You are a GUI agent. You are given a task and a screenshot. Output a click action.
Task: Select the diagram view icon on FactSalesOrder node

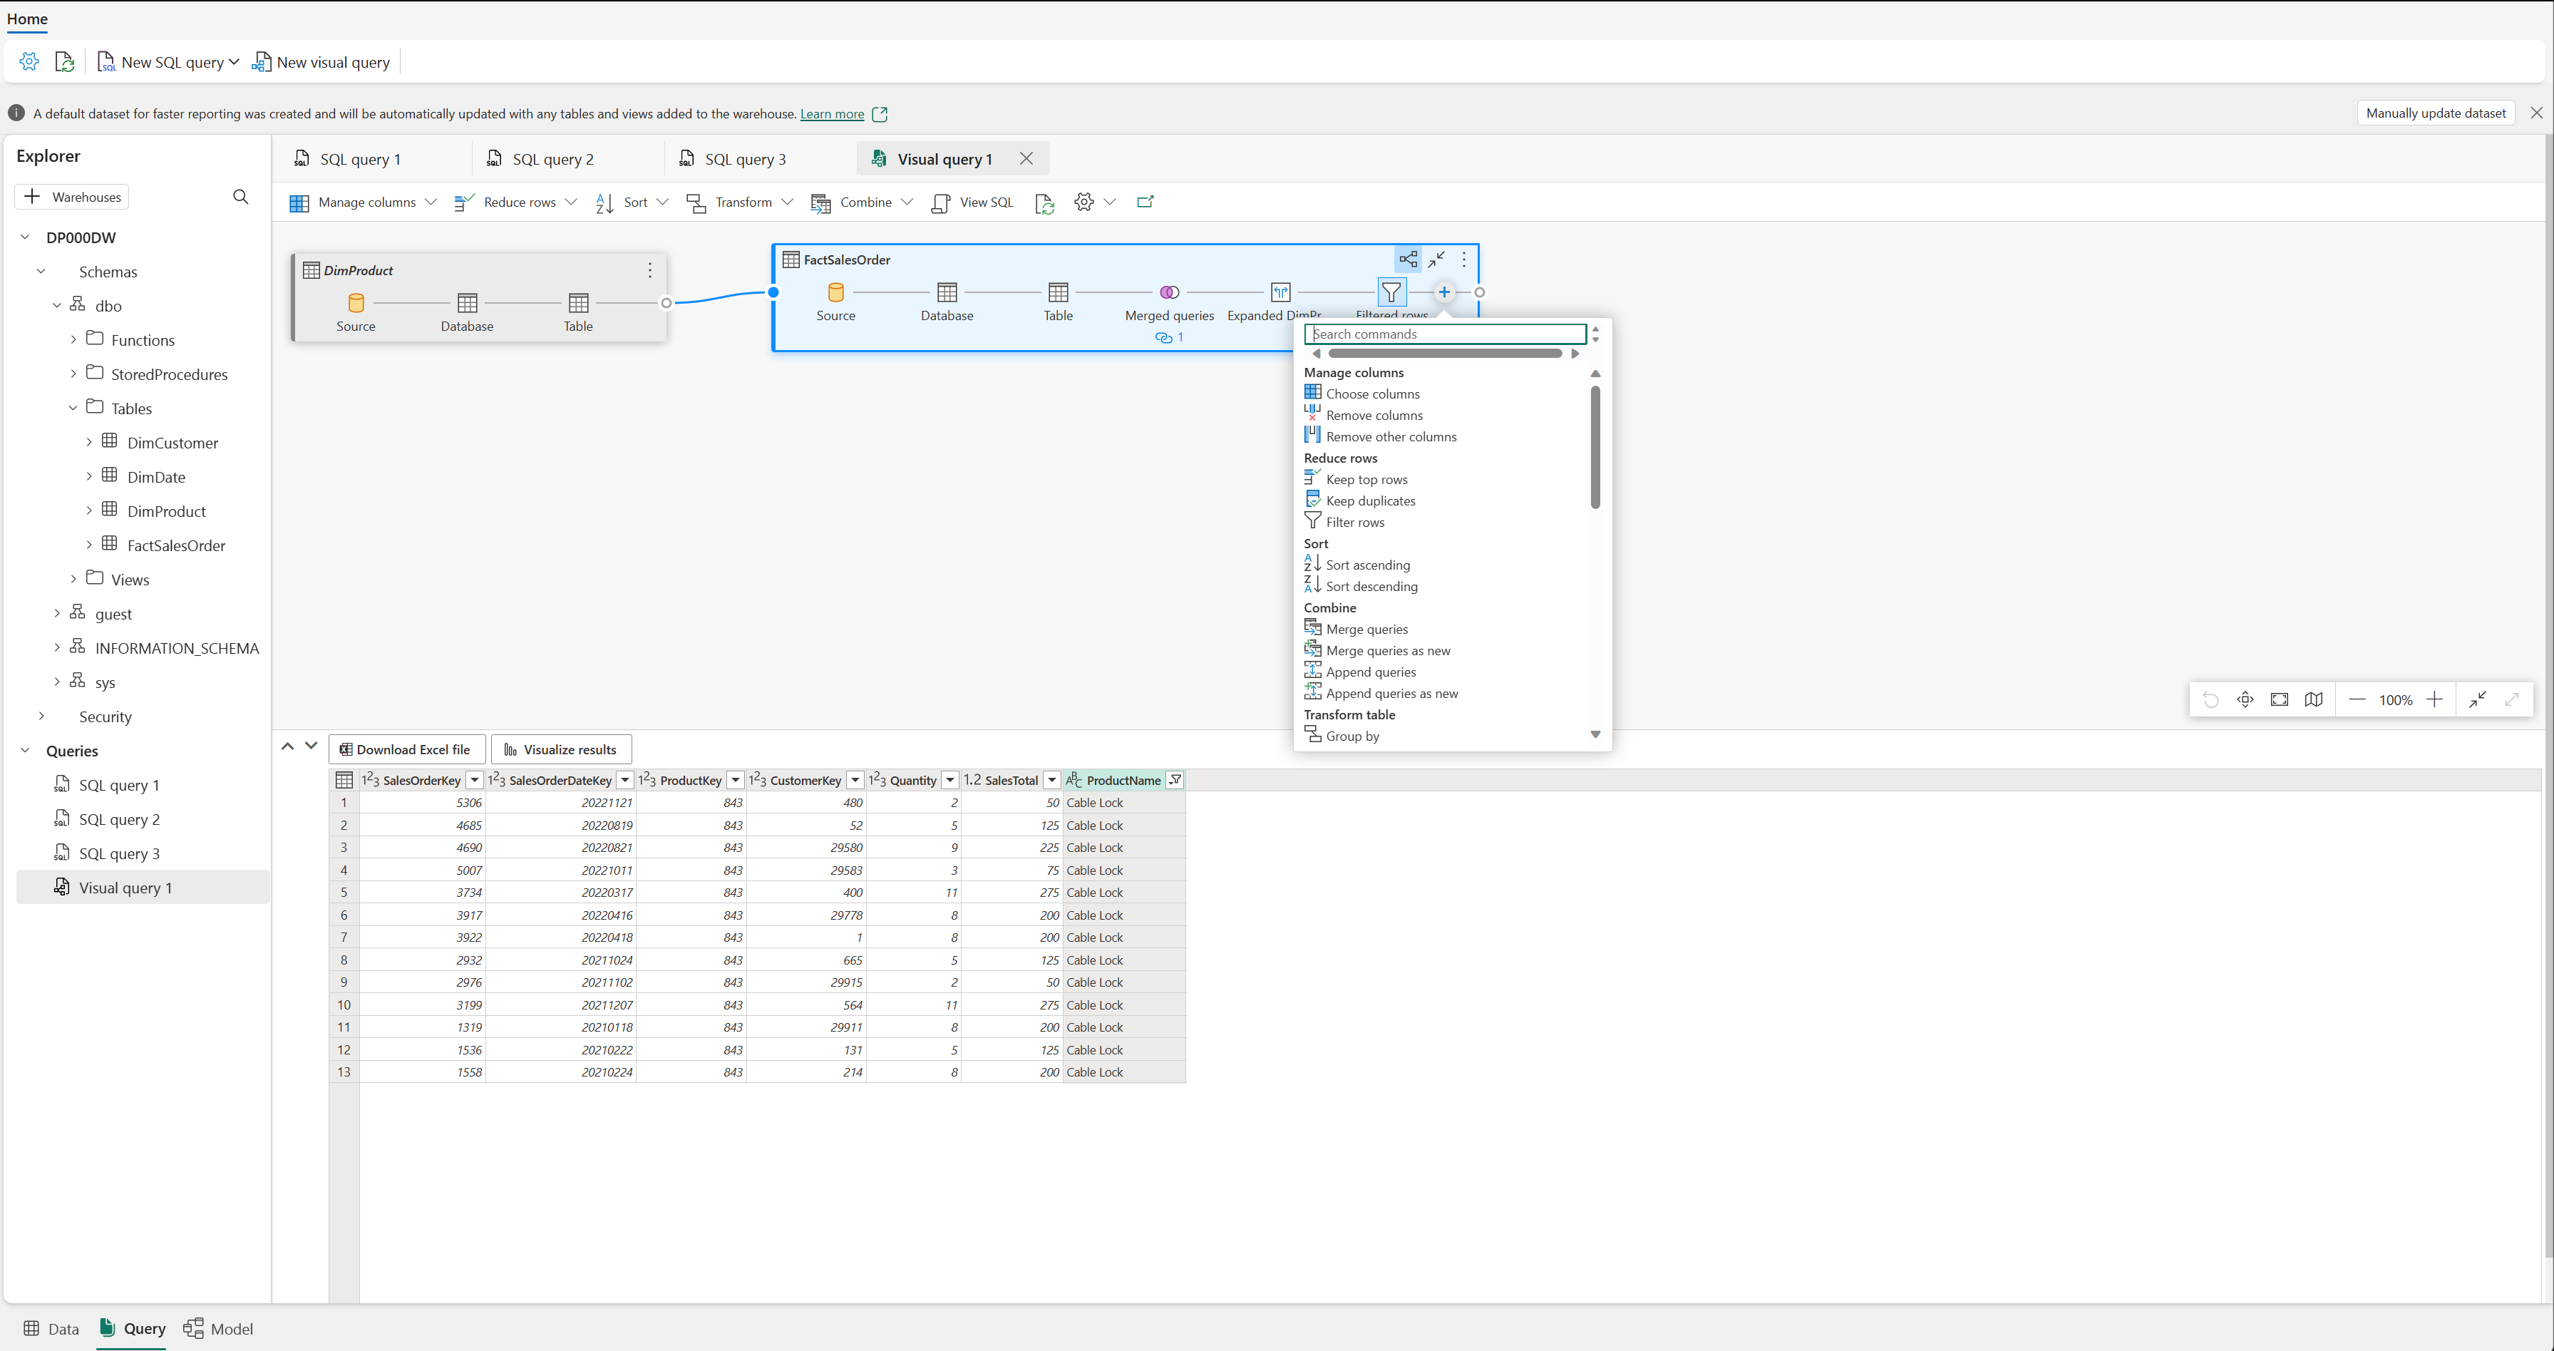[x=1408, y=259]
